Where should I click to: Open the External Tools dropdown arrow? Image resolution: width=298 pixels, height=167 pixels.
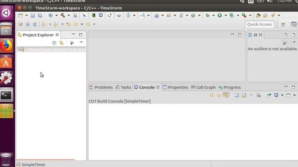pos(250,15)
